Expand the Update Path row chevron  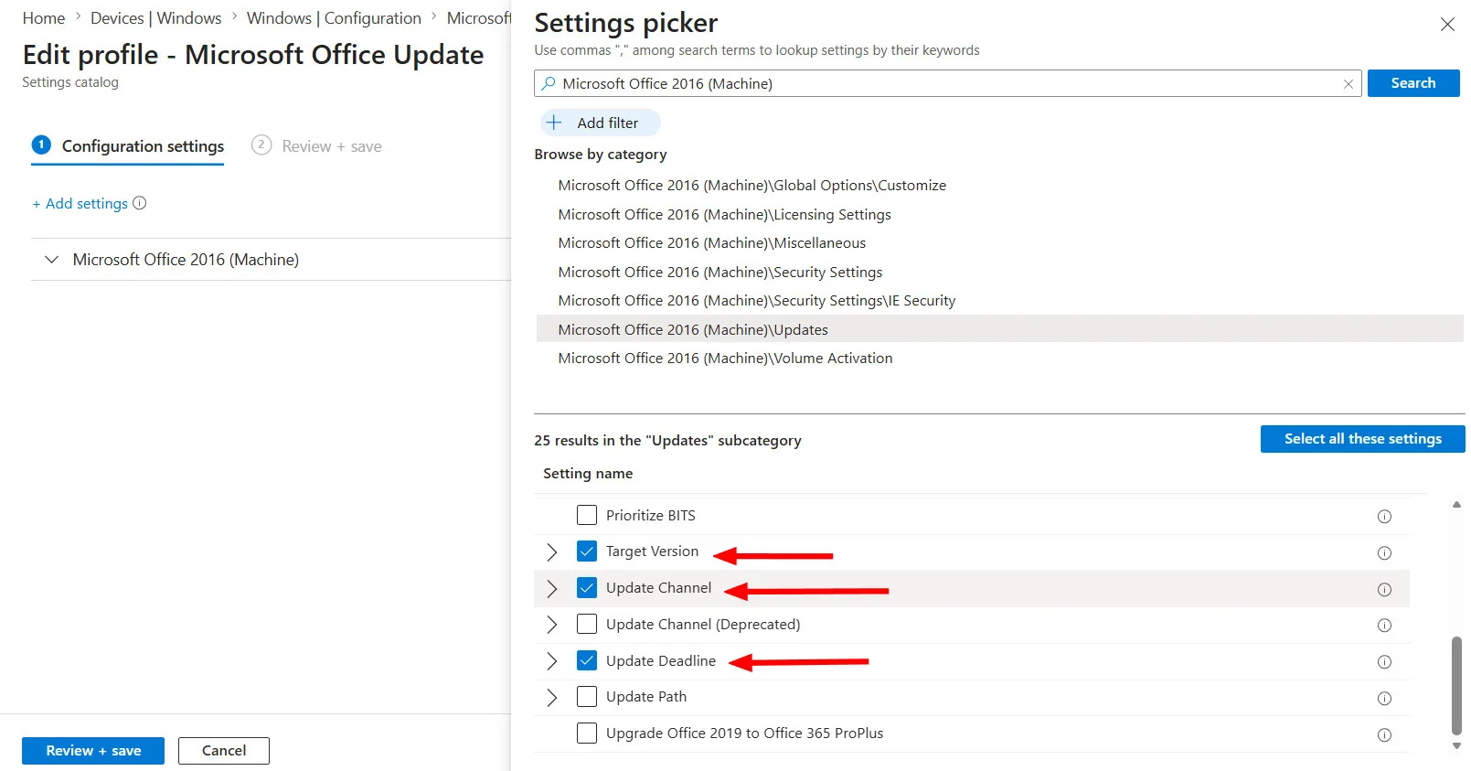[551, 698]
